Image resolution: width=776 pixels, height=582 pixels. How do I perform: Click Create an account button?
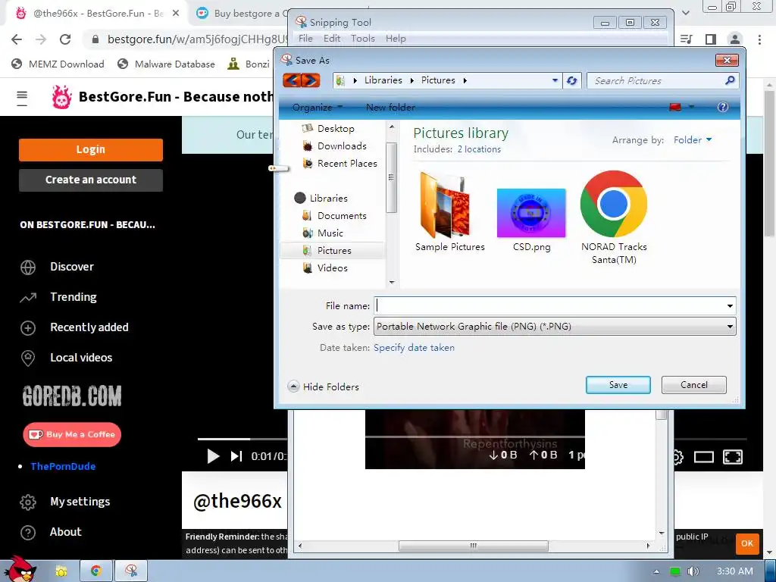[91, 180]
